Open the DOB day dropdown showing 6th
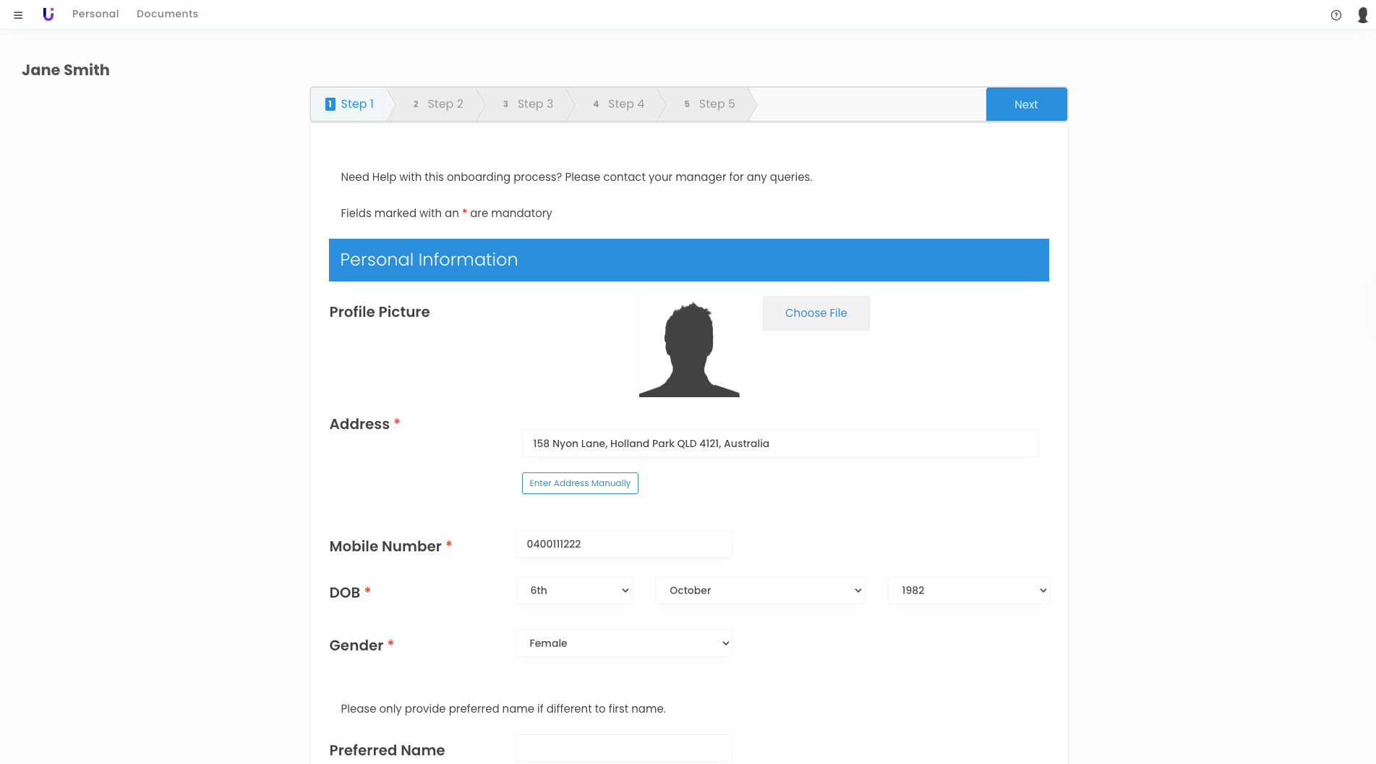The height and width of the screenshot is (764, 1376). (574, 590)
